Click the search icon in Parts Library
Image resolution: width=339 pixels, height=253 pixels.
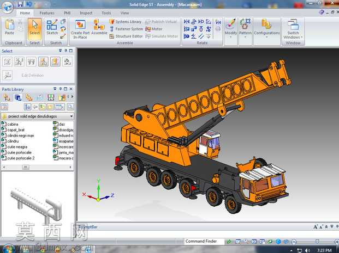pos(70,107)
